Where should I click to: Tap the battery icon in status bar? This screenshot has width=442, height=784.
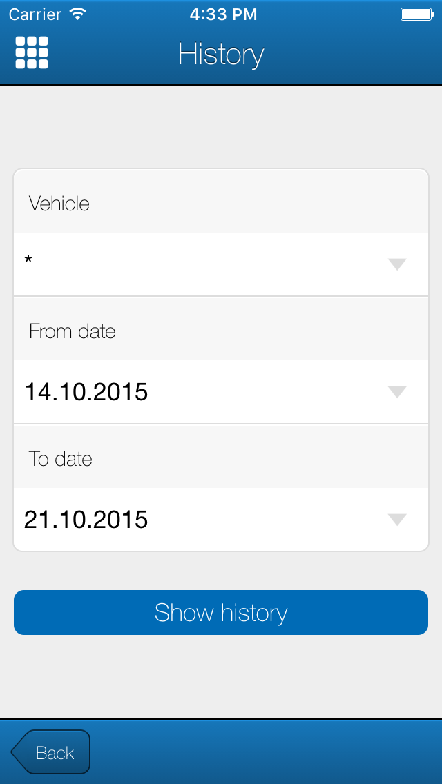[416, 14]
